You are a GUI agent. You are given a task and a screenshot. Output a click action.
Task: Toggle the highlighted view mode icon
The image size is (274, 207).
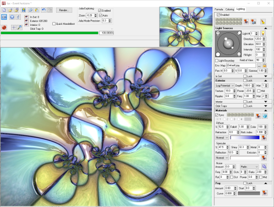[4, 17]
